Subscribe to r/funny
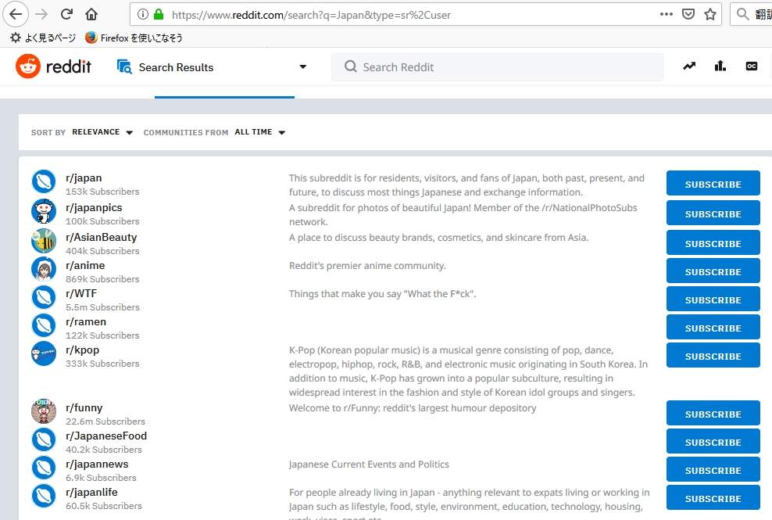Screen dimensions: 772x520 point(713,413)
